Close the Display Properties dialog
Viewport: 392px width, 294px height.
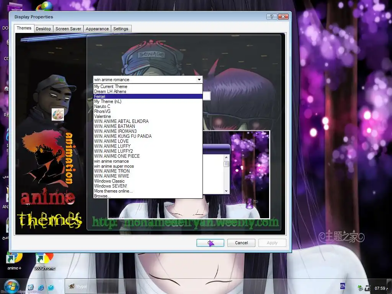pos(283,16)
